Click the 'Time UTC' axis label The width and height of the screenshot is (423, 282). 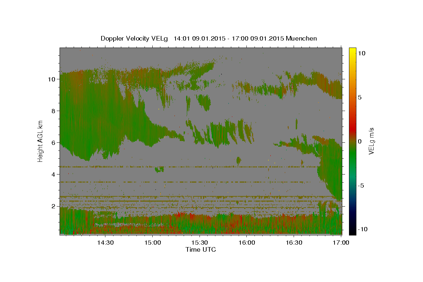[x=201, y=250]
